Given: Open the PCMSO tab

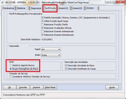Looking at the screenshot, I should point(92,8).
